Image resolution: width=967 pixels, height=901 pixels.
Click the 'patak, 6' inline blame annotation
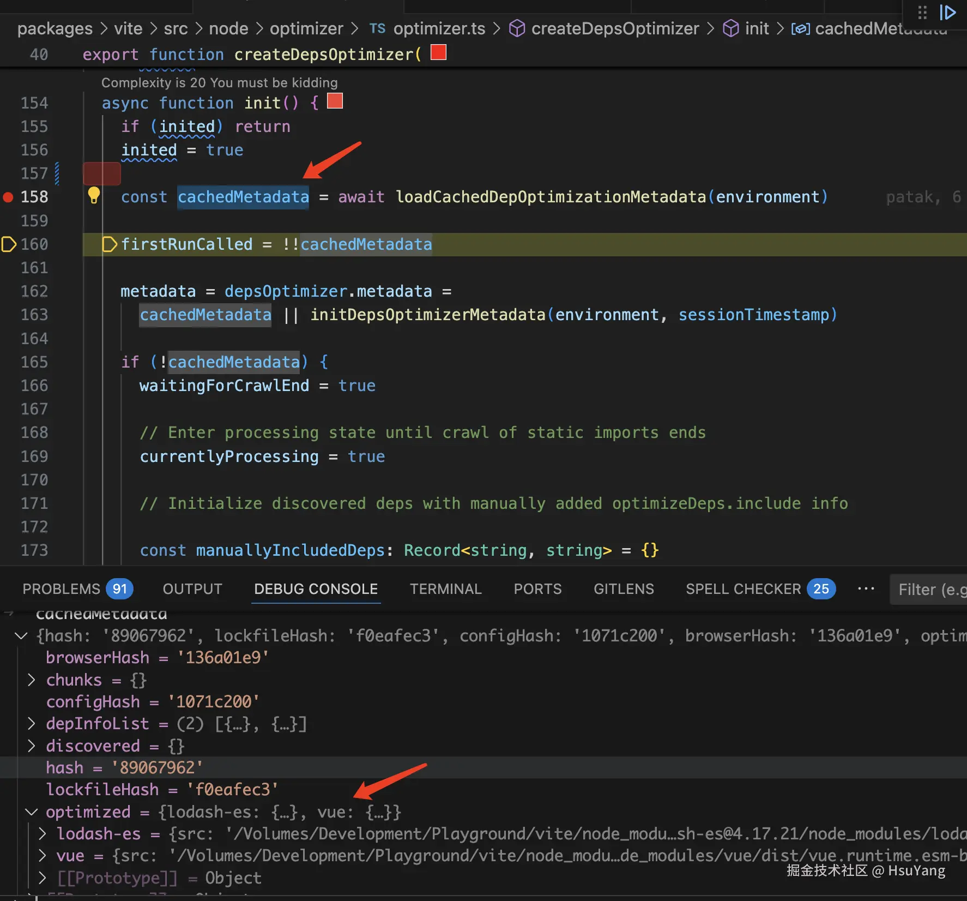pos(923,197)
